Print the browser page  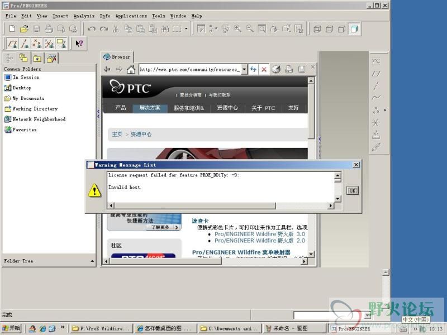(x=289, y=69)
